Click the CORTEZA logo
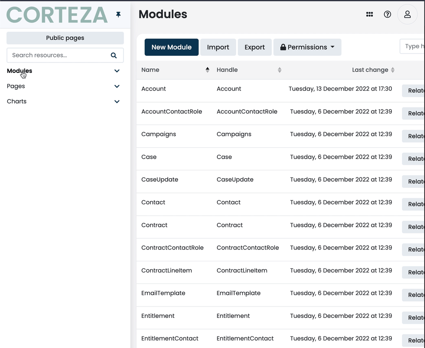 pos(57,14)
